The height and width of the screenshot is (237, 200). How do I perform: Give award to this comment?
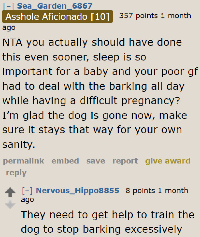pos(168,161)
